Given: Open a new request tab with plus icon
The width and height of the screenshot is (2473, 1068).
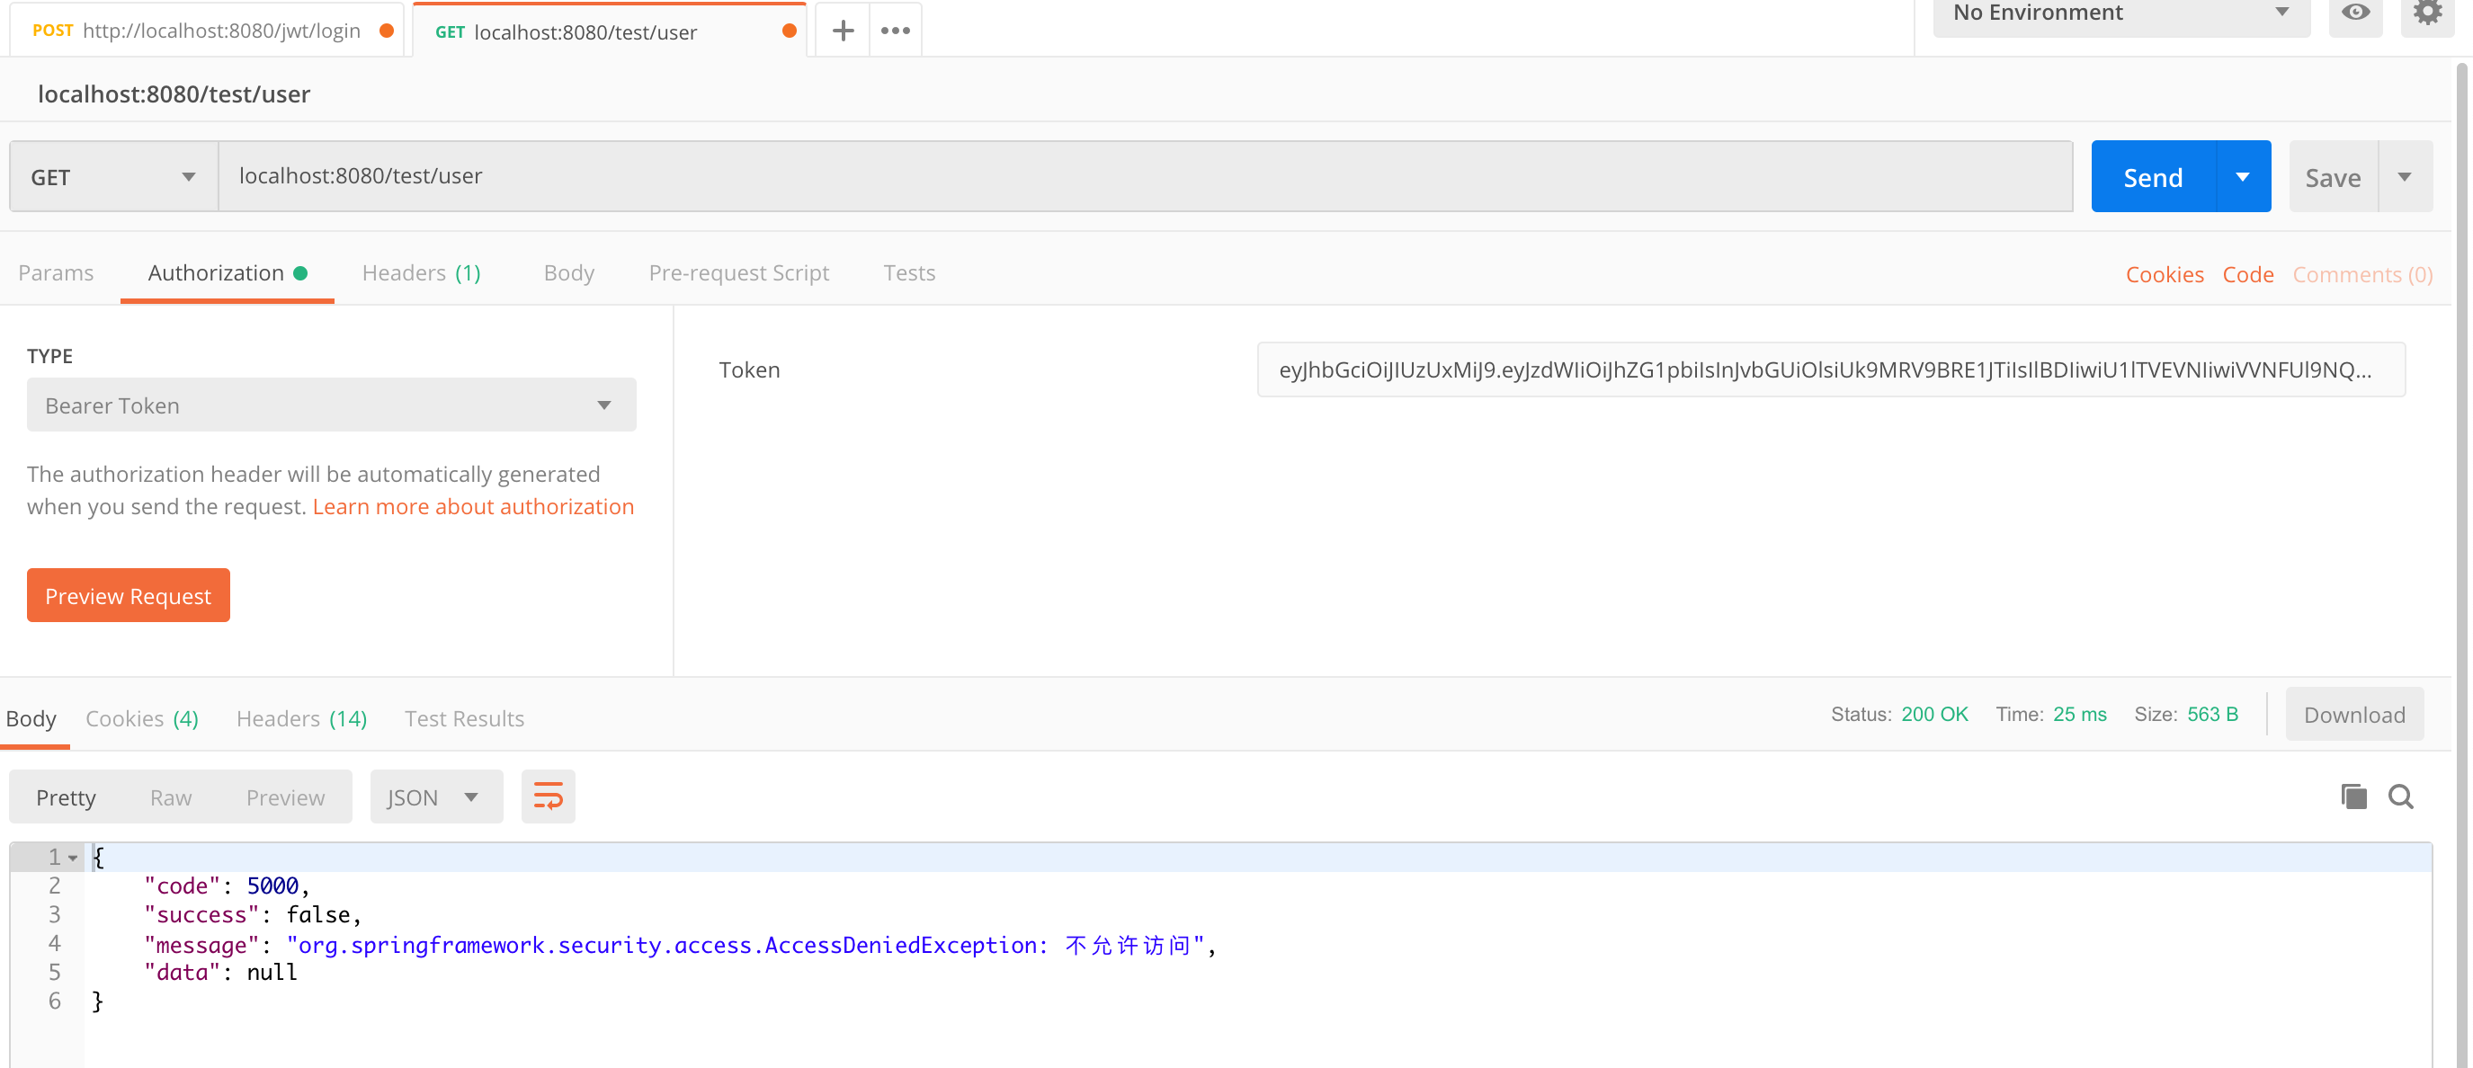Looking at the screenshot, I should pyautogui.click(x=842, y=31).
